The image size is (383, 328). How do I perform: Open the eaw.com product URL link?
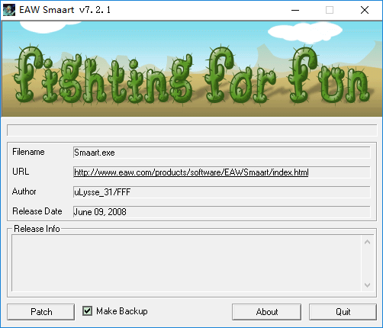191,172
